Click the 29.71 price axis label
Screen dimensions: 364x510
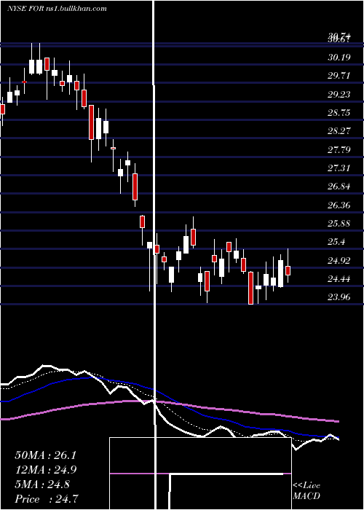tap(339, 76)
